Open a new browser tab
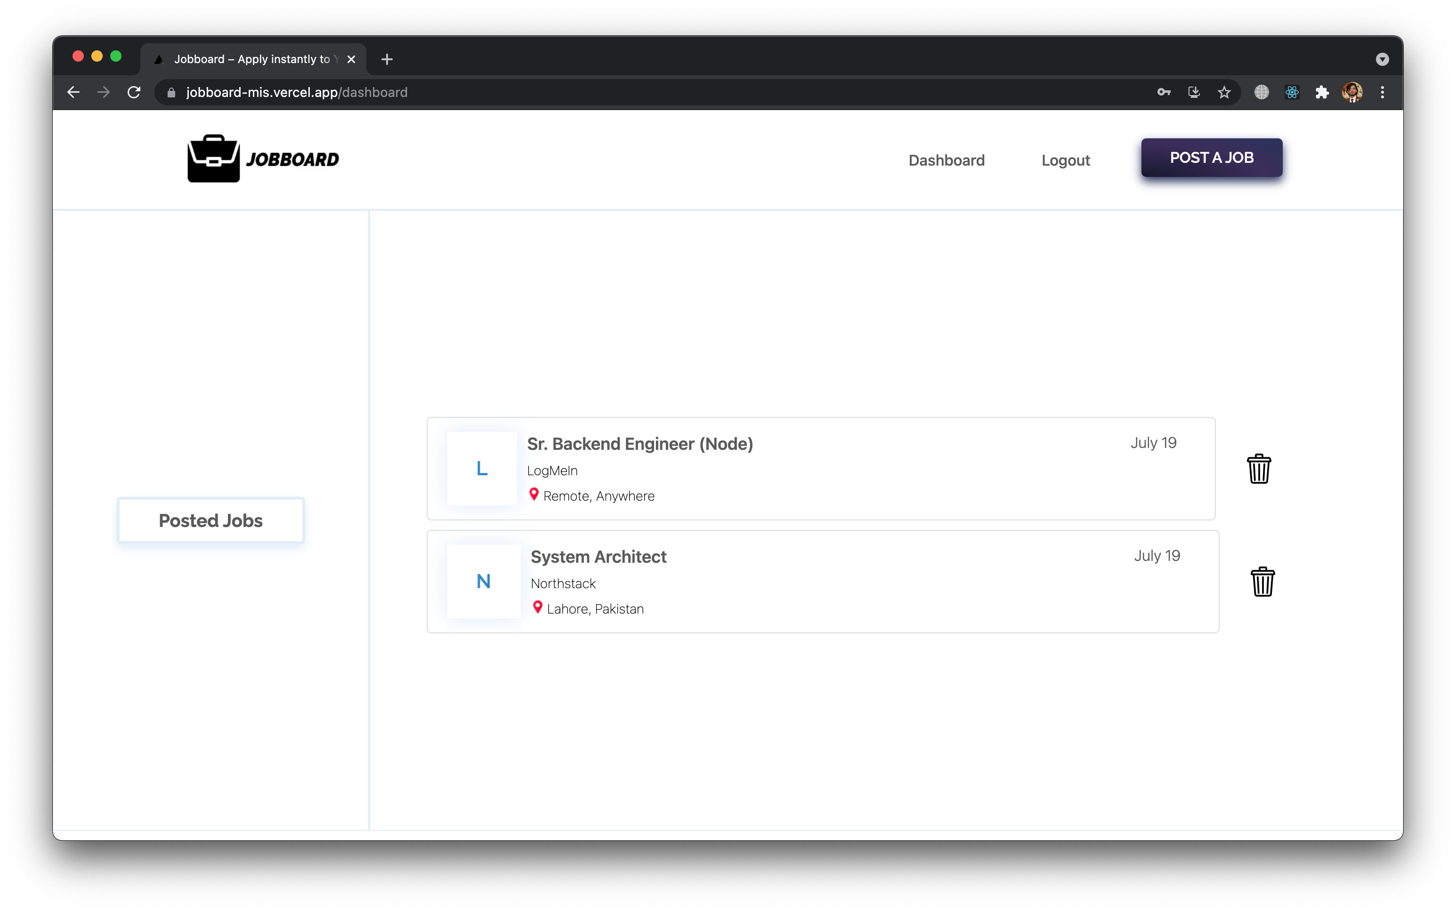 coord(387,59)
